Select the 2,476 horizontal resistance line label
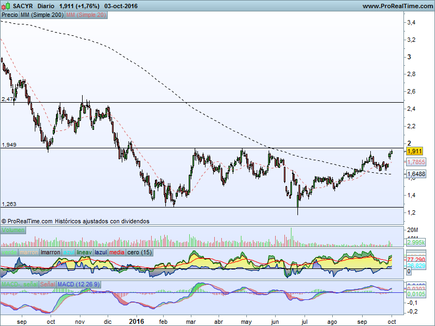Screen dimensions: 435x326 [9, 99]
